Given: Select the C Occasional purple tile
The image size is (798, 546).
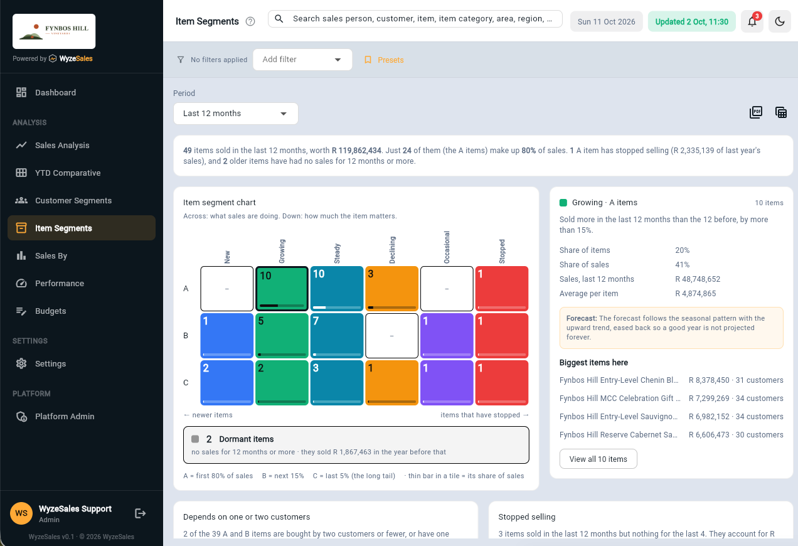Looking at the screenshot, I should click(447, 383).
